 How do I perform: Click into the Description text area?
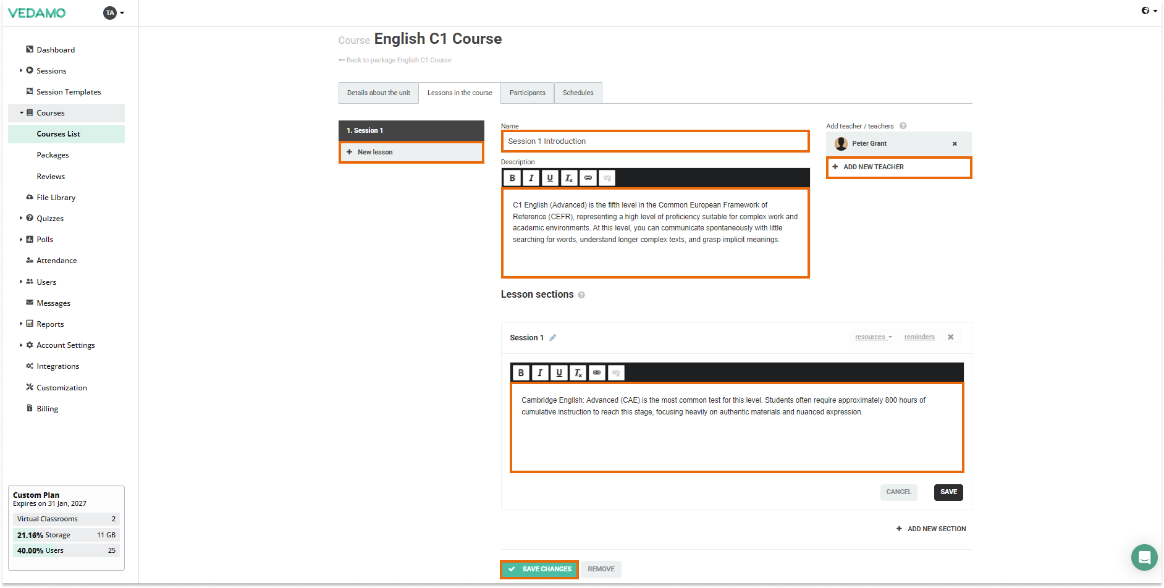tap(655, 233)
